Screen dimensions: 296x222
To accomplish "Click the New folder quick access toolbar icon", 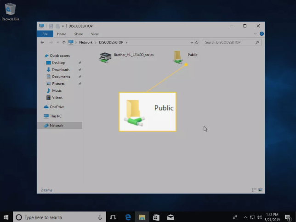I will pos(57,26).
